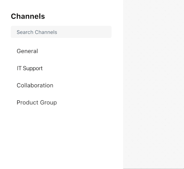Image resolution: width=184 pixels, height=169 pixels.
Task: Click empty area below Product Group
Action: point(61,139)
